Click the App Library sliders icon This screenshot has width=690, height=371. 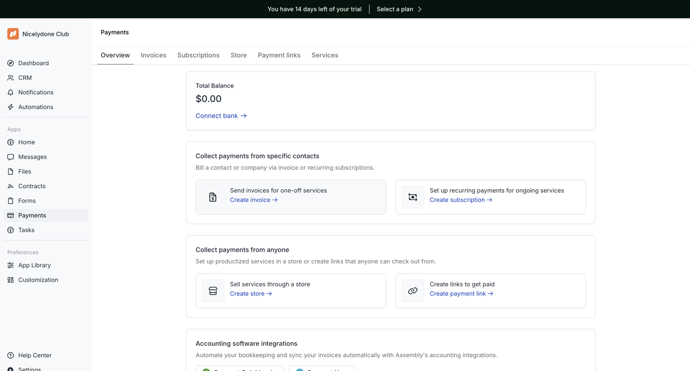pos(10,265)
